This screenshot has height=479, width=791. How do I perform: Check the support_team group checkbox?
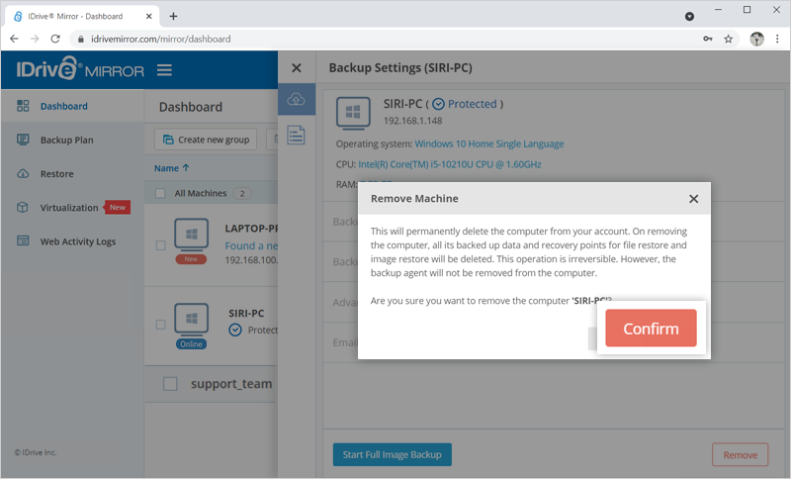pyautogui.click(x=170, y=383)
